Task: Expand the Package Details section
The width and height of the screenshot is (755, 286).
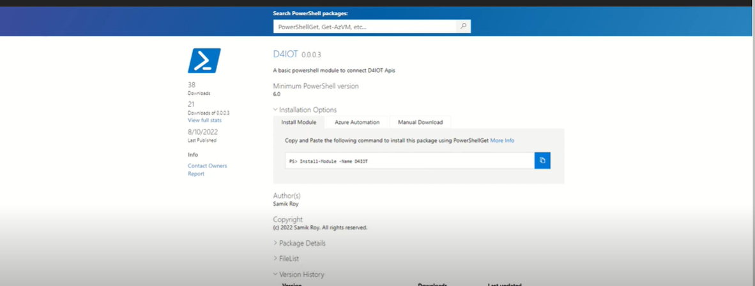Action: tap(299, 243)
